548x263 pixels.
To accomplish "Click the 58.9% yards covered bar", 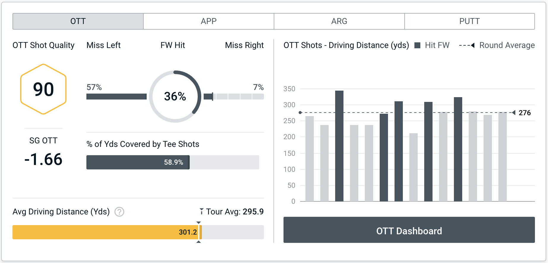I will click(138, 162).
